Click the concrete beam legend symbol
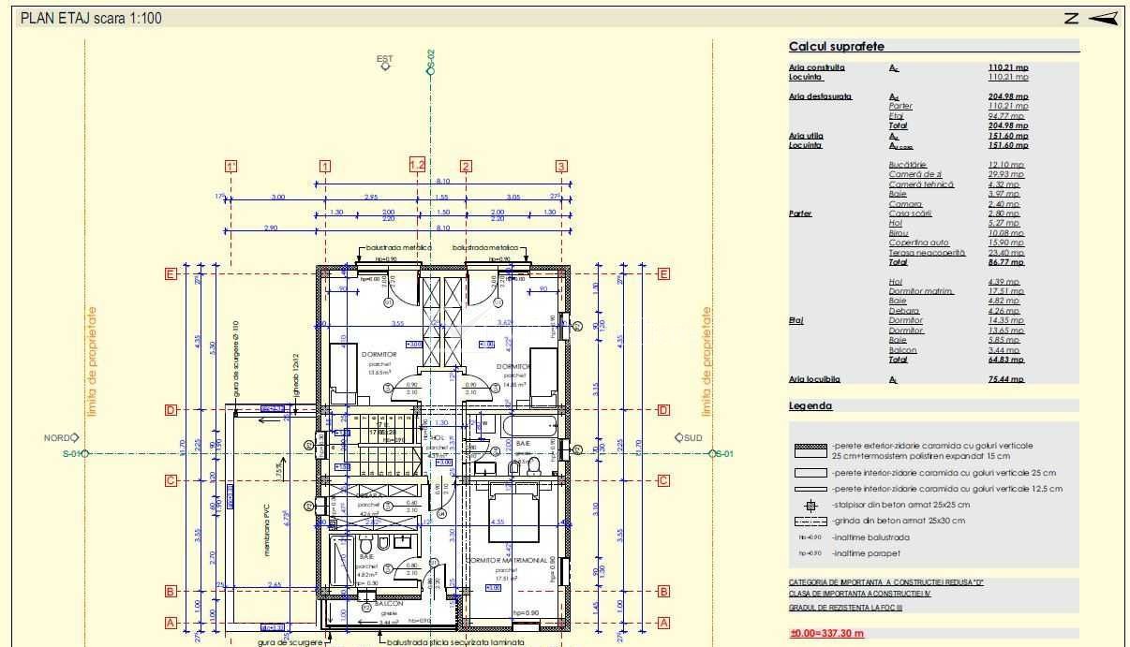 (x=810, y=521)
